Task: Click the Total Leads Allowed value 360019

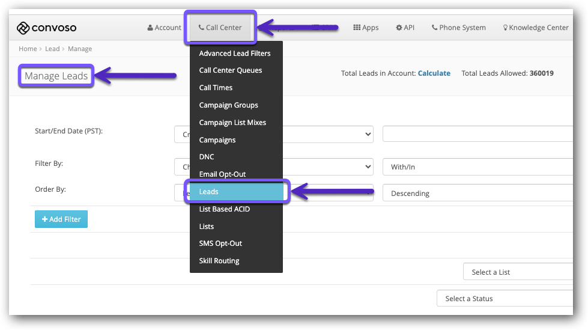Action: [x=542, y=73]
